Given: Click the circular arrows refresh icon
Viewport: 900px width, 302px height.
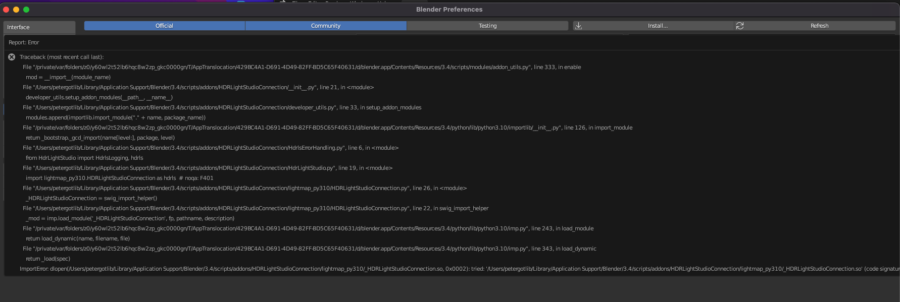Looking at the screenshot, I should point(740,26).
